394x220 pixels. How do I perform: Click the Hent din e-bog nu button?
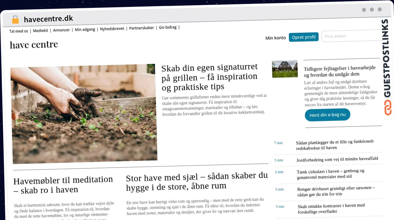pyautogui.click(x=327, y=115)
